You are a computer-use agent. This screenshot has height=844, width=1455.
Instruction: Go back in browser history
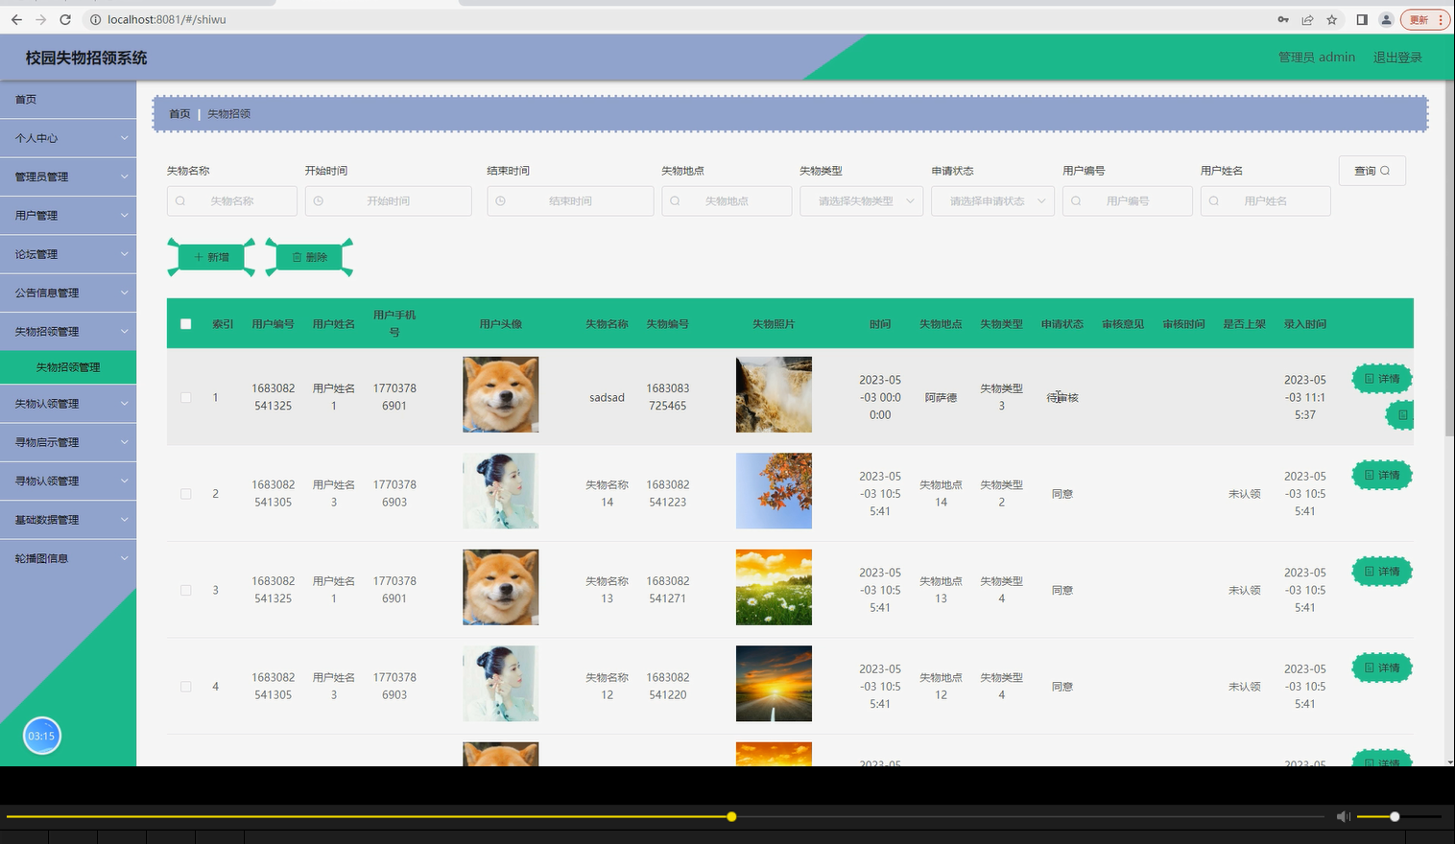[16, 19]
